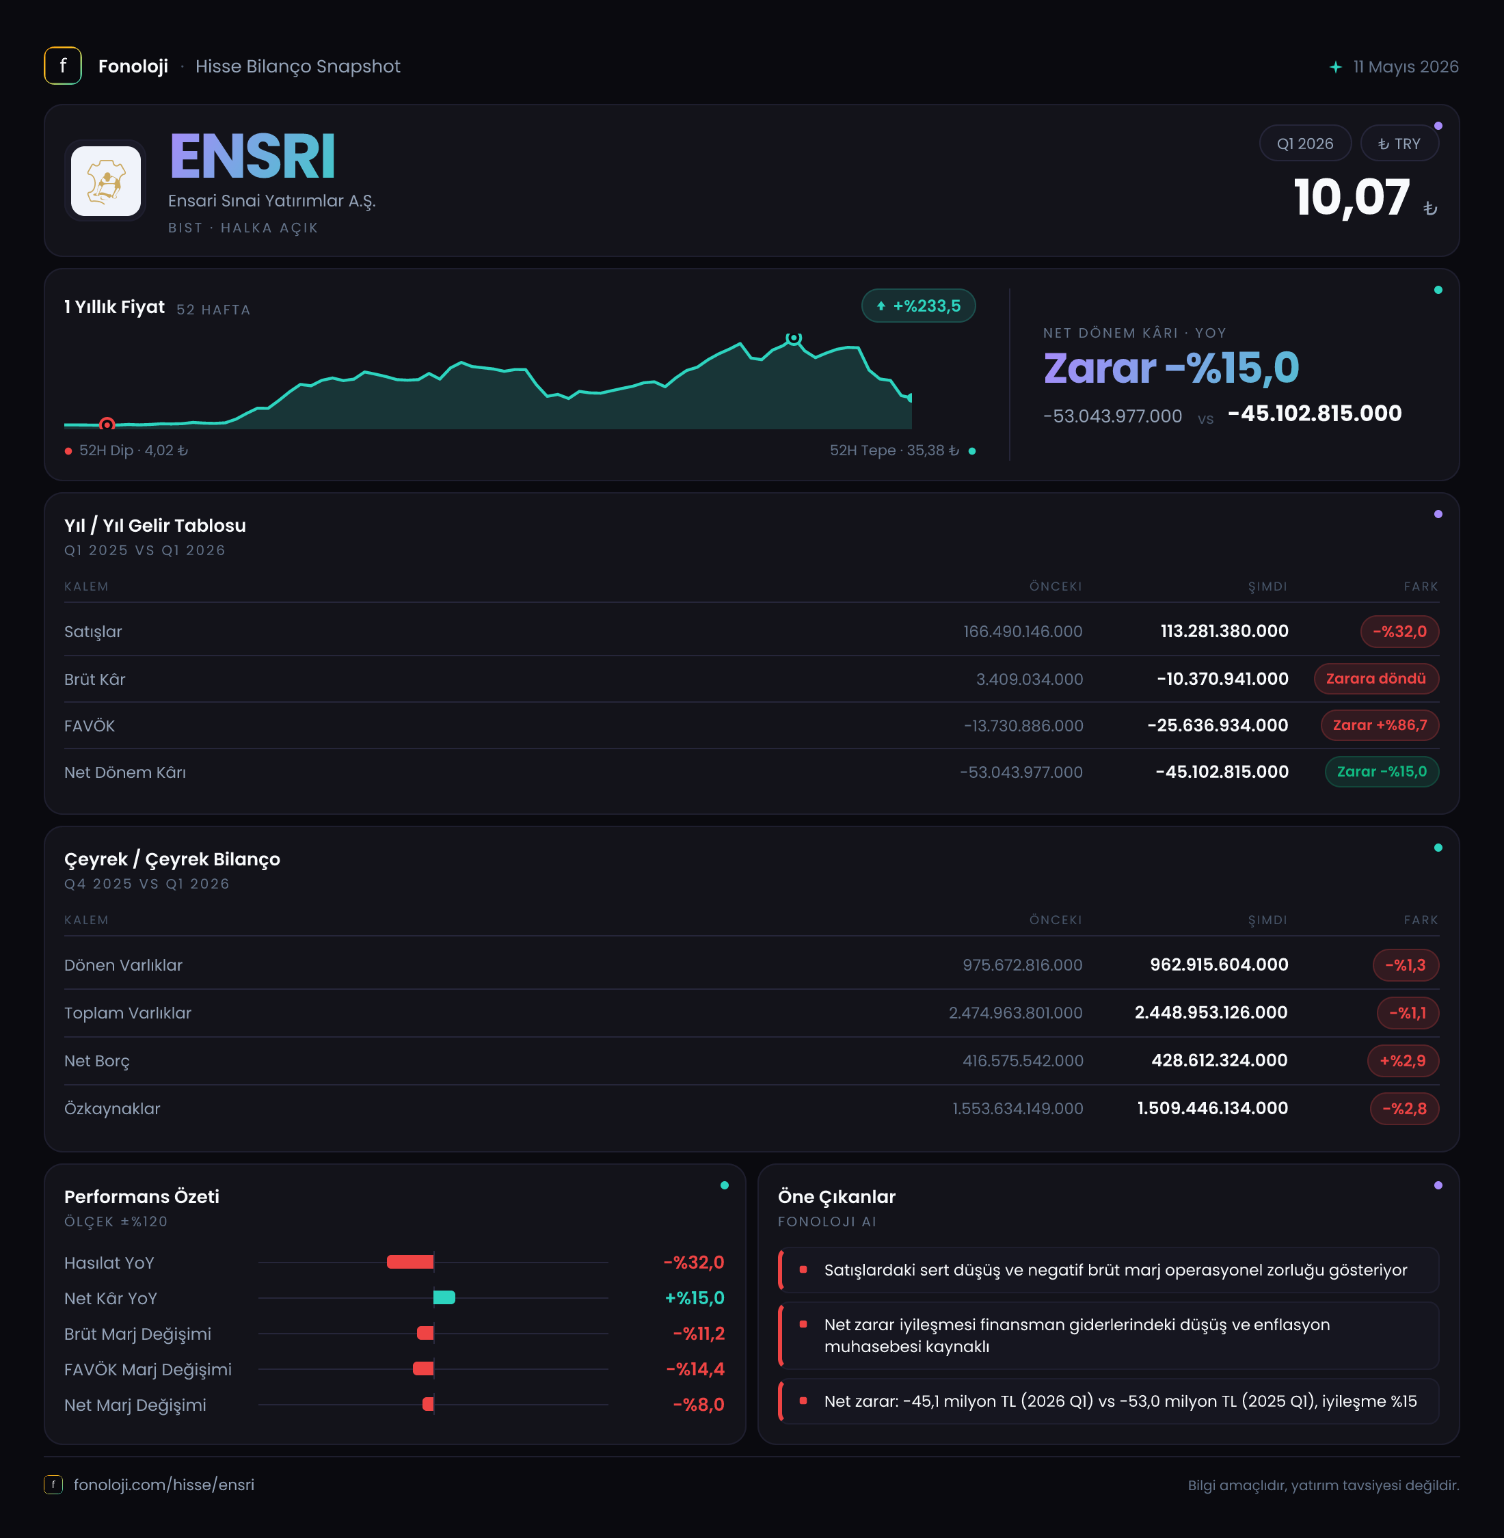The height and width of the screenshot is (1538, 1504).
Task: Open the fonoloji.com/hisse/ensri link
Action: 163,1485
